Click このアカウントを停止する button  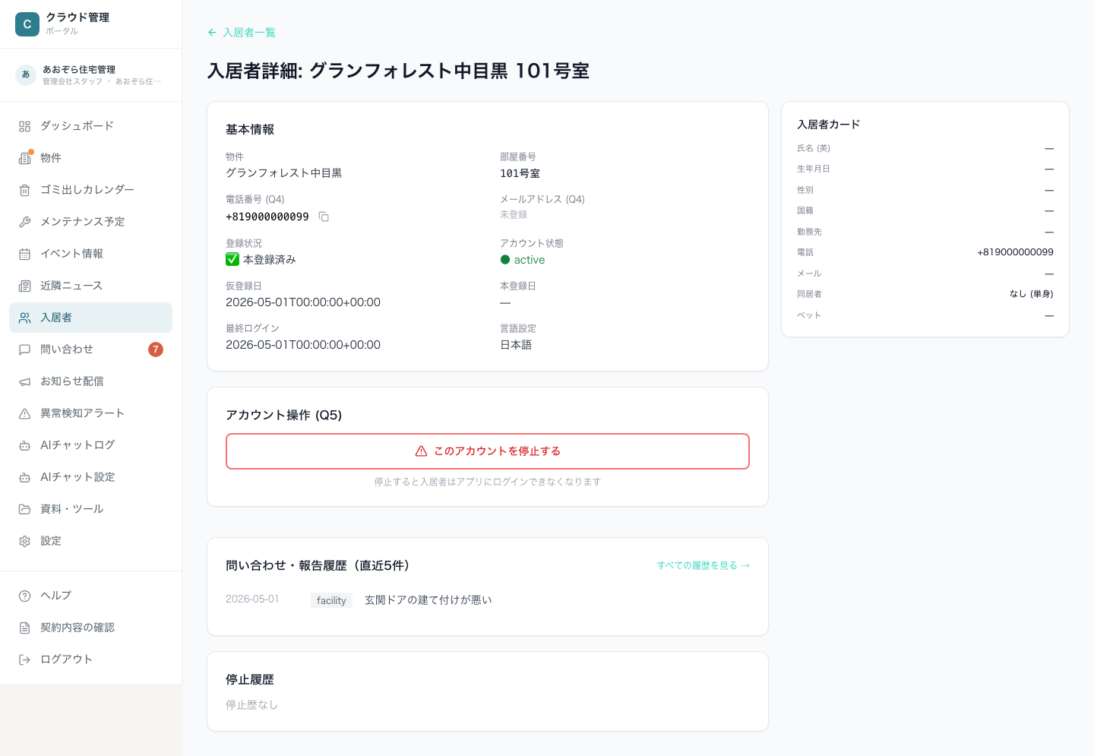click(x=488, y=451)
